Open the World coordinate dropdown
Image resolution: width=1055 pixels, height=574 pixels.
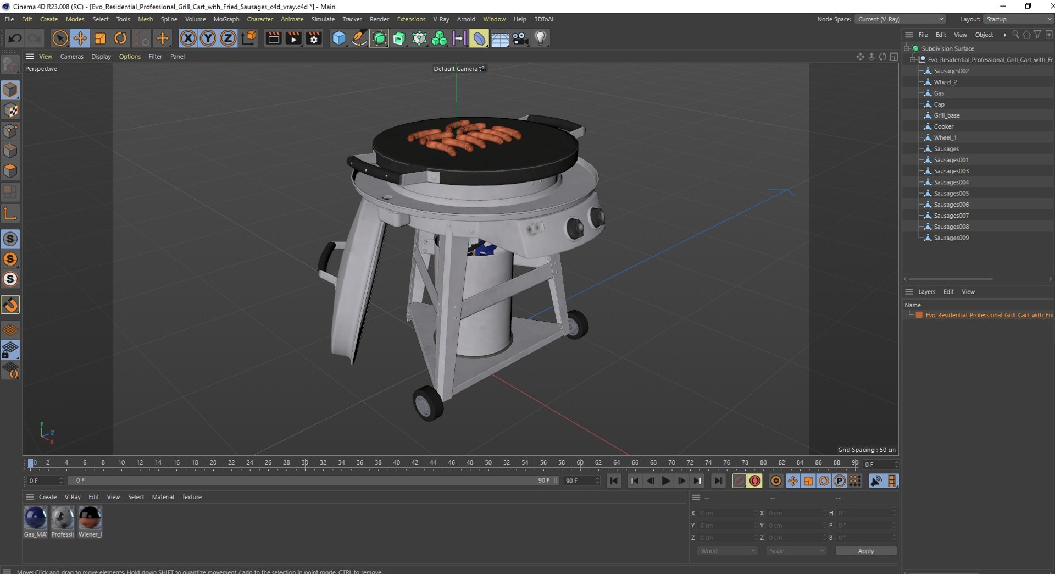tap(728, 551)
